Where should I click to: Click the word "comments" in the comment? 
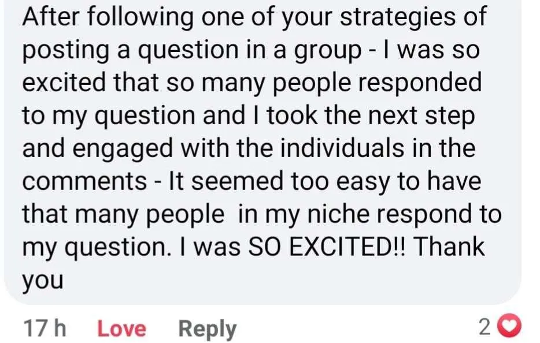(x=85, y=182)
